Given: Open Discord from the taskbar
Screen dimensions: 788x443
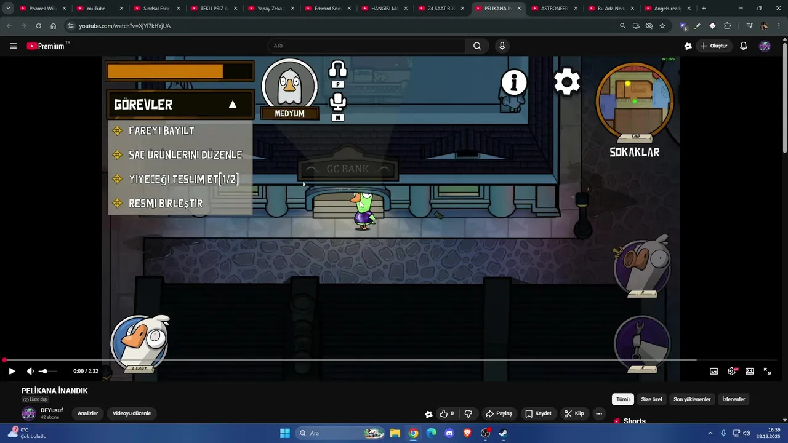Looking at the screenshot, I should (449, 433).
